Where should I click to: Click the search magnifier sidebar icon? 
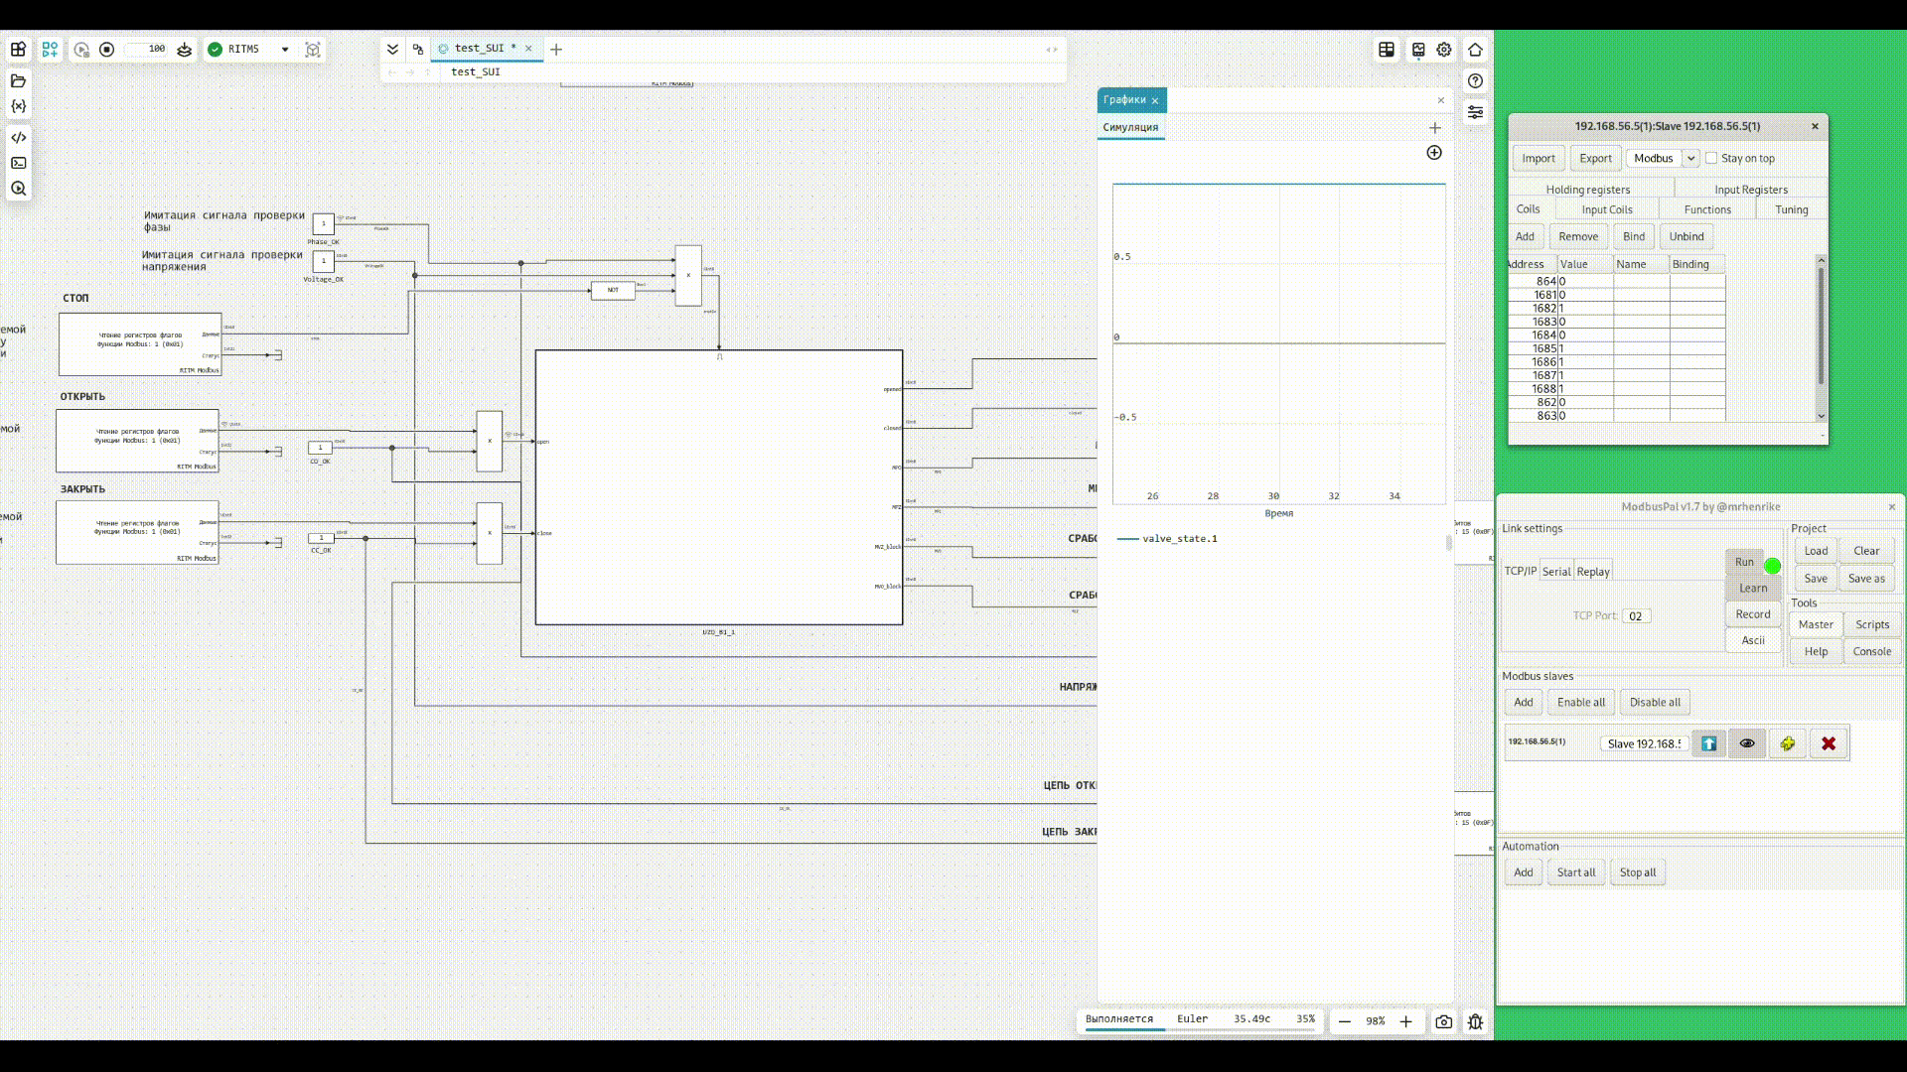tap(18, 189)
